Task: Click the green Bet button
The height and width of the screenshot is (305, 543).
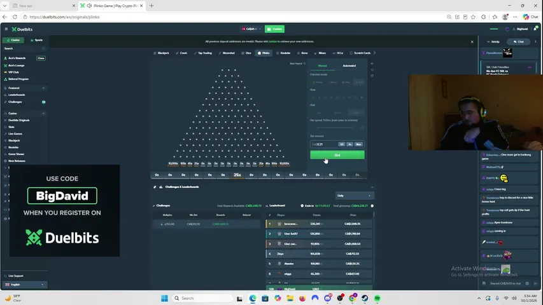Action: [337, 155]
